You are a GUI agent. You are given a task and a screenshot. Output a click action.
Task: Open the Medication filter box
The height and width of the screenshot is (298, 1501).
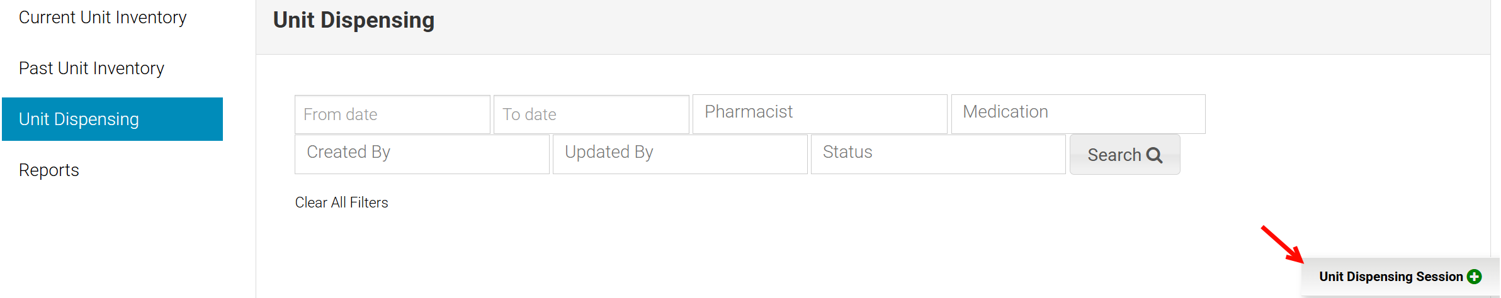tap(1077, 114)
